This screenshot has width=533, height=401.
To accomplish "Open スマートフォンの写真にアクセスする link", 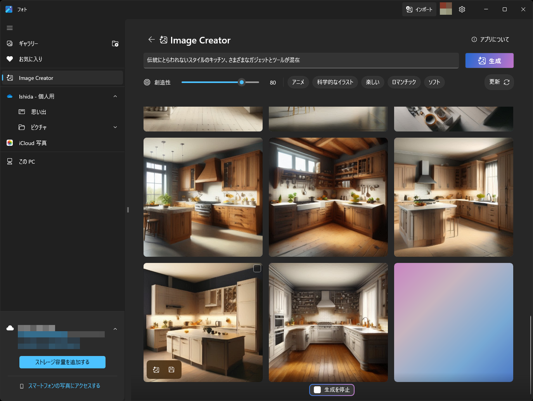I will tap(64, 386).
